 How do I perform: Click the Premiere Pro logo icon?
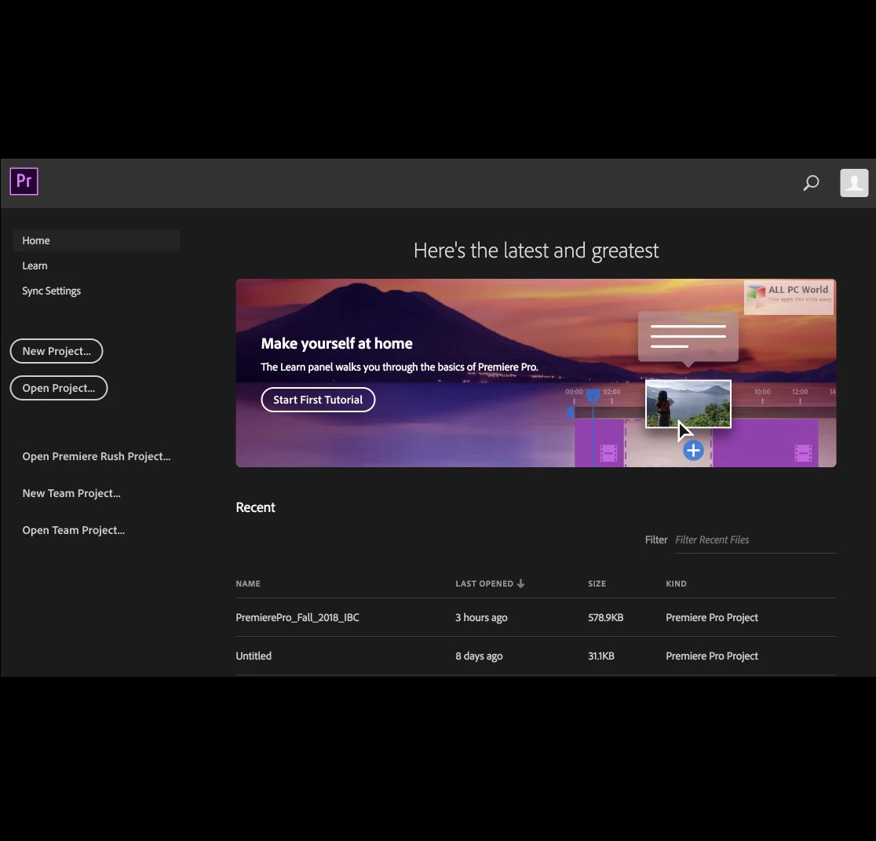pos(24,181)
